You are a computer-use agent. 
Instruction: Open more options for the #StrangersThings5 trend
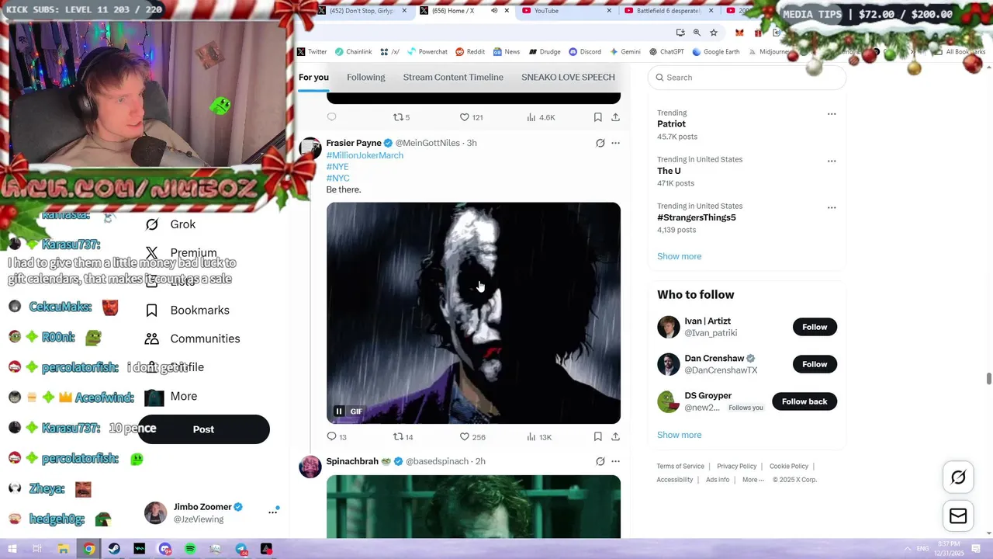832,207
